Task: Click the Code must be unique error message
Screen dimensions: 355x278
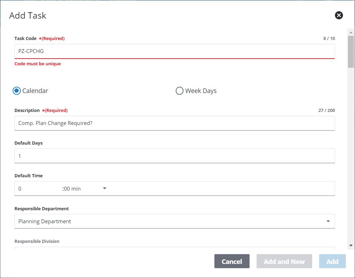Action: [x=38, y=64]
